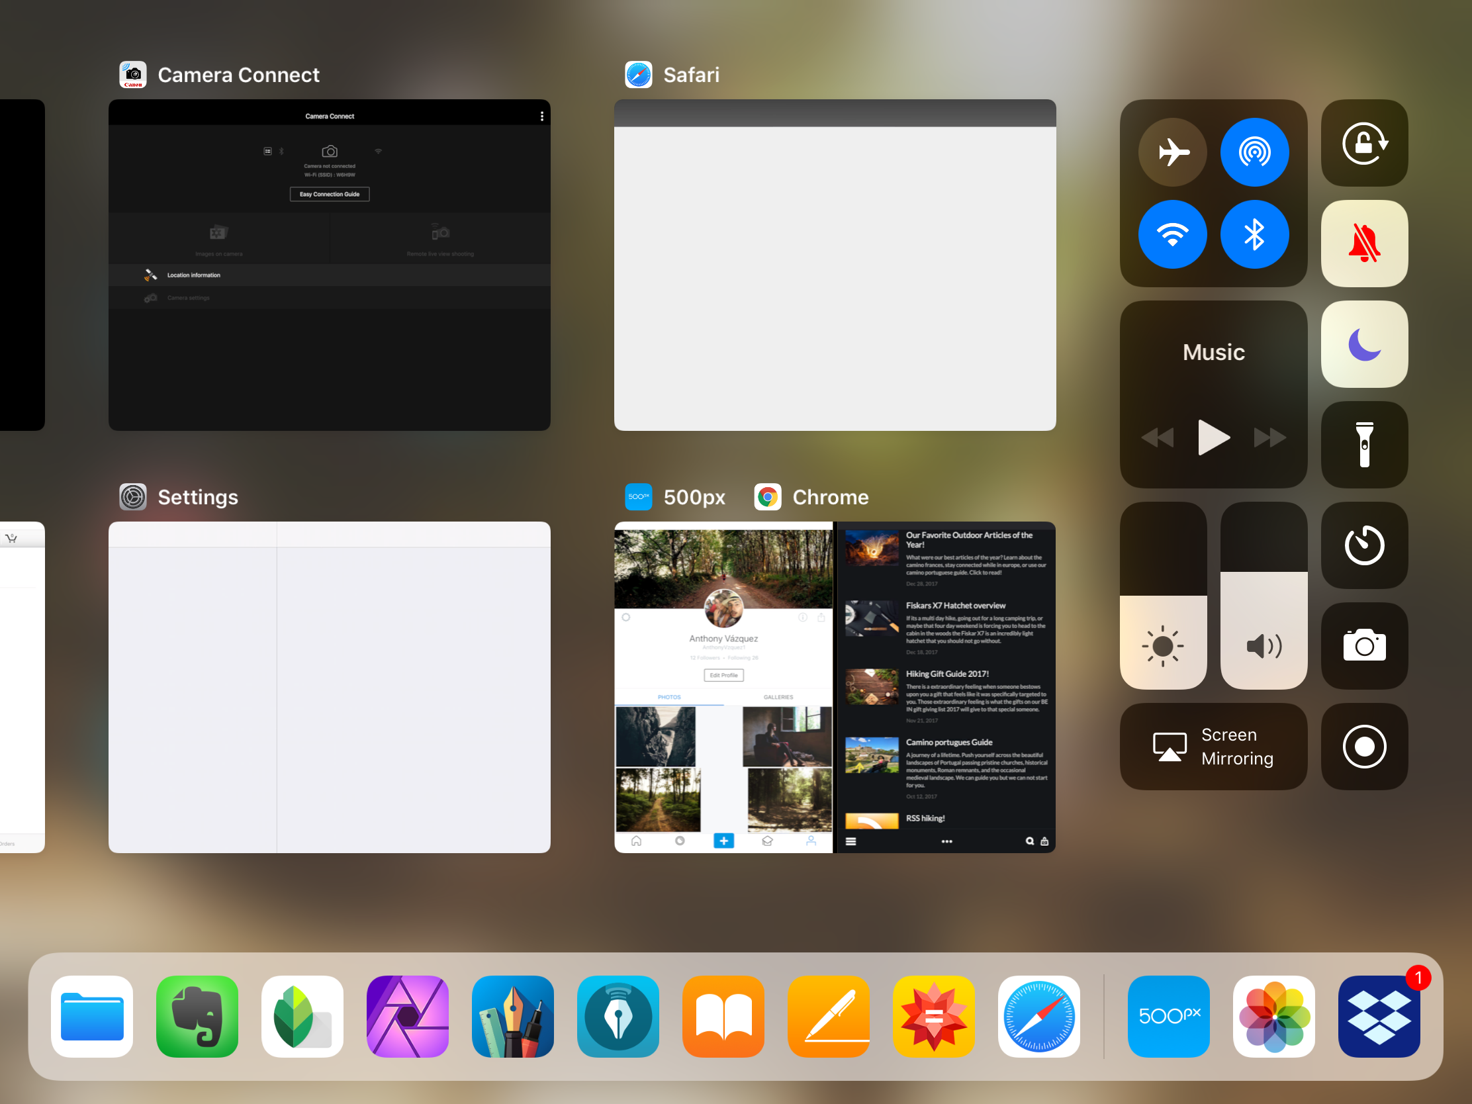Toggle Airplane Mode in Control Center
Image resolution: width=1472 pixels, height=1104 pixels.
[1172, 152]
